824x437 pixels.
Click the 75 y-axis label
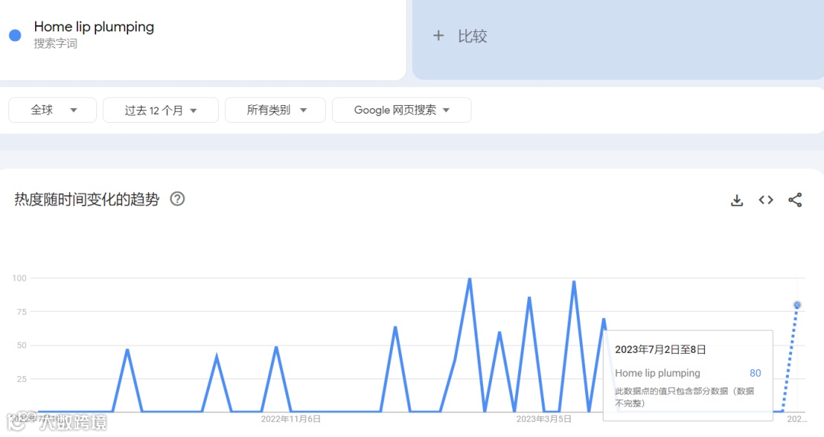pyautogui.click(x=21, y=312)
